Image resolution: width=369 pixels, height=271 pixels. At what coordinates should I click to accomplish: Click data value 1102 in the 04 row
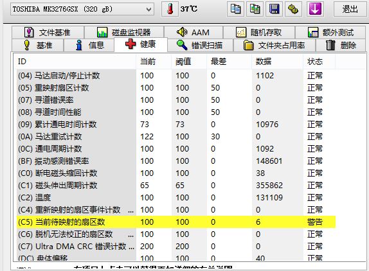point(265,76)
